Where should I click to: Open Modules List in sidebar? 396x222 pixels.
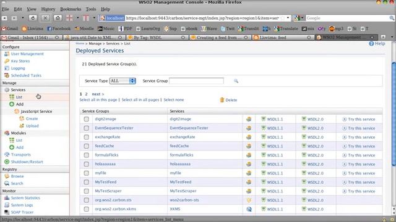pyautogui.click(x=19, y=140)
